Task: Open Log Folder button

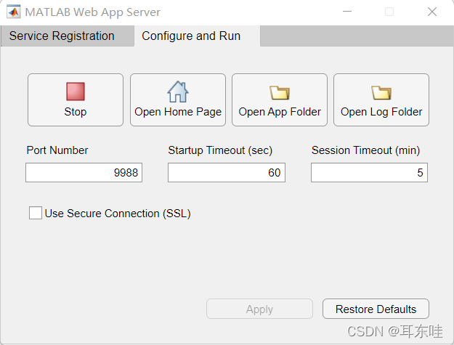Action: coord(381,100)
